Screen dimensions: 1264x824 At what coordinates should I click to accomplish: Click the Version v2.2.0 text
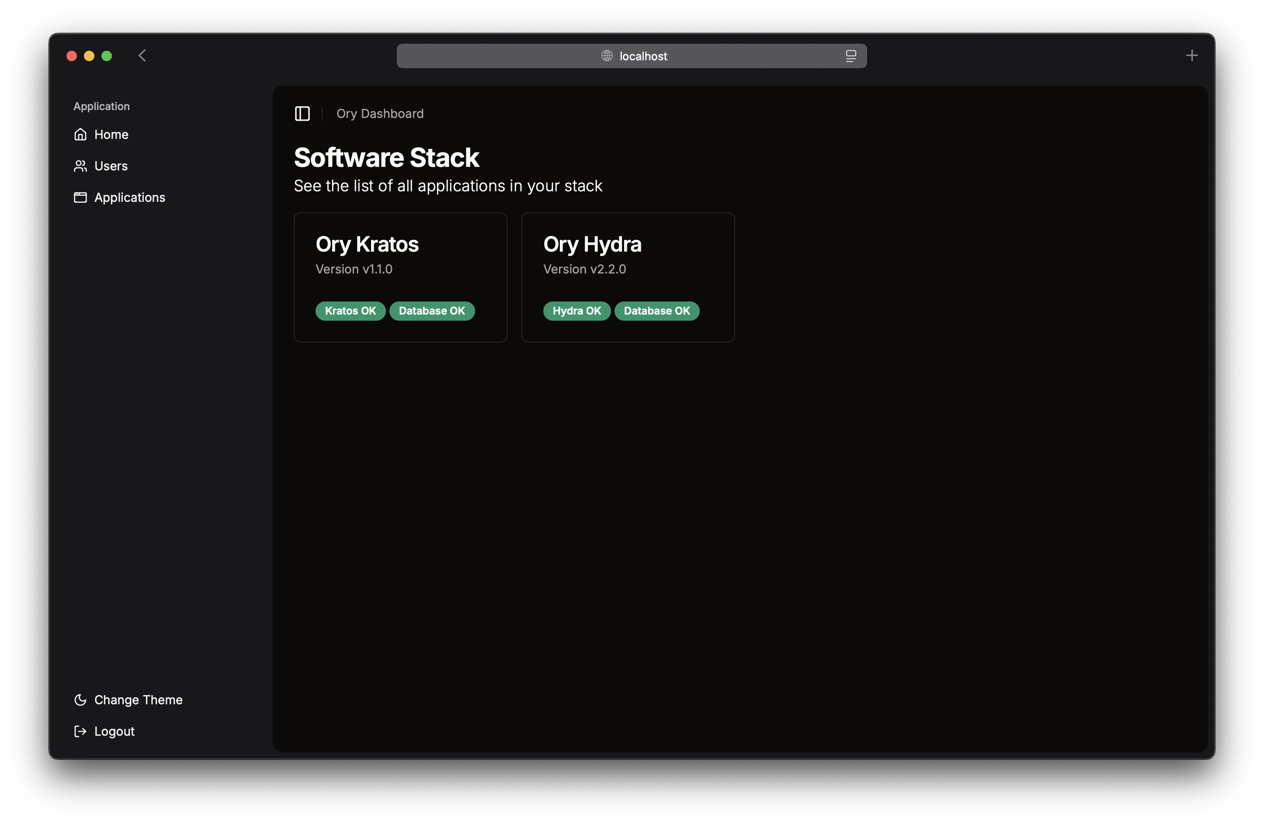584,269
